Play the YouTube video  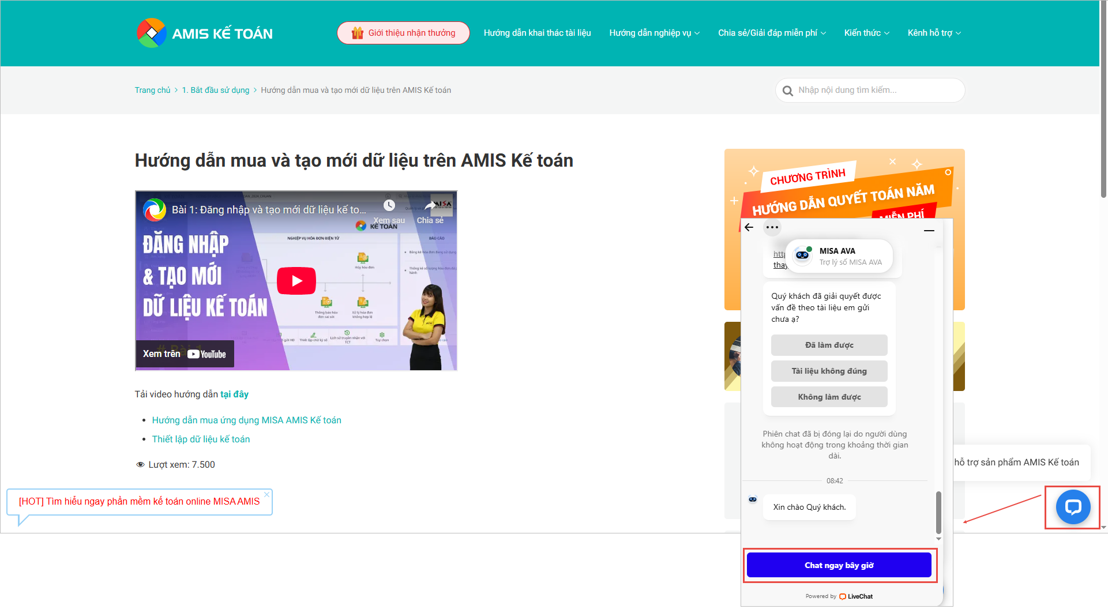click(296, 281)
